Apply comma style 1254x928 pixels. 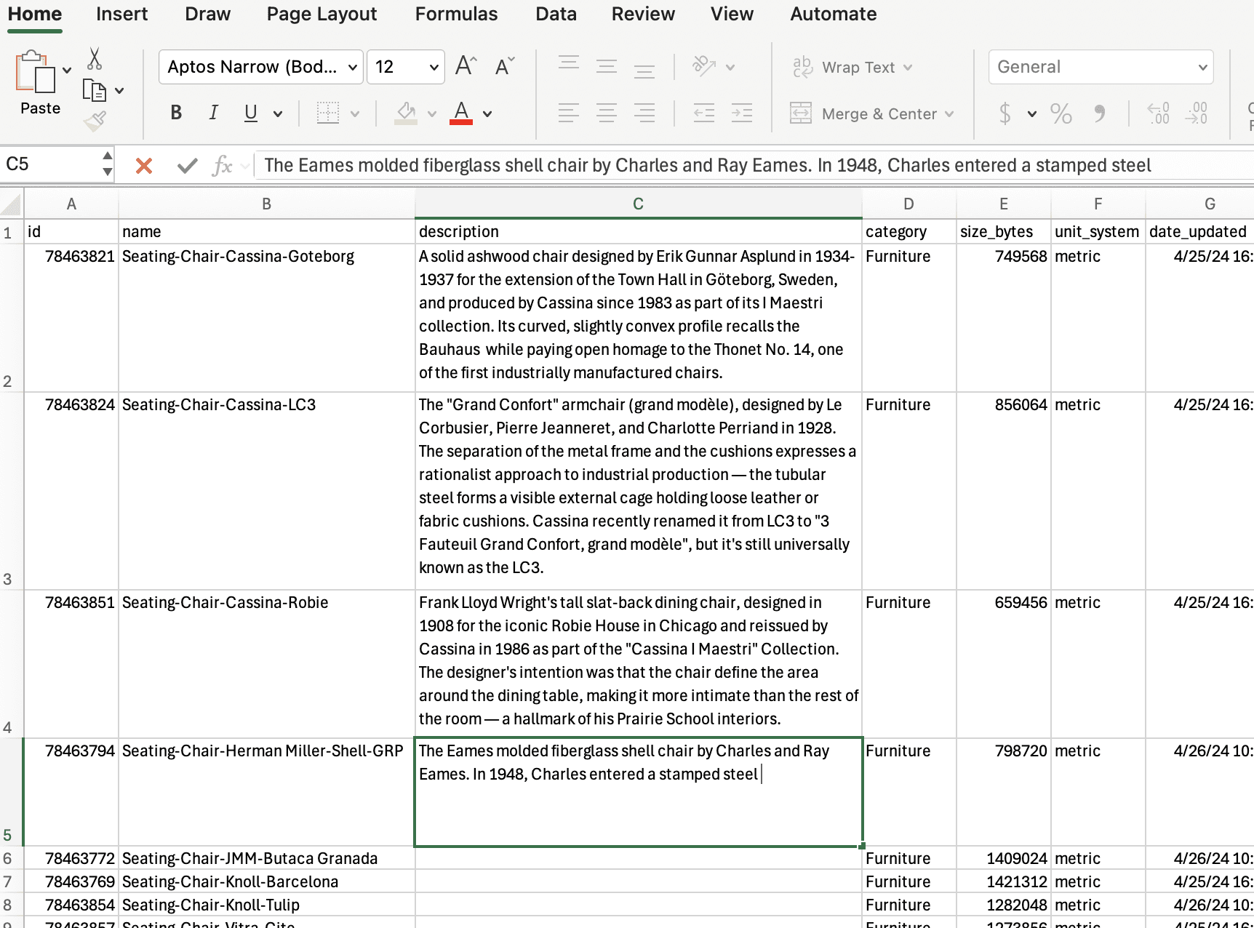coord(1100,113)
